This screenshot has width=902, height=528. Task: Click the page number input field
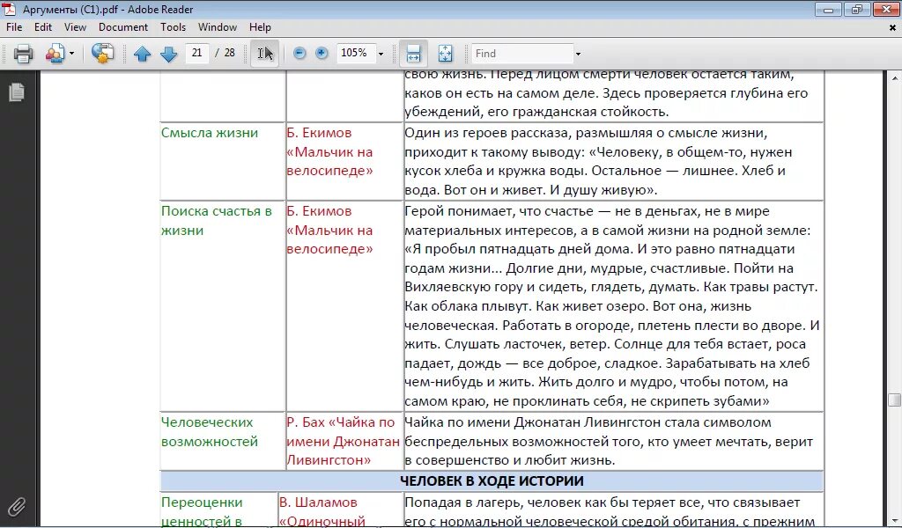[196, 54]
